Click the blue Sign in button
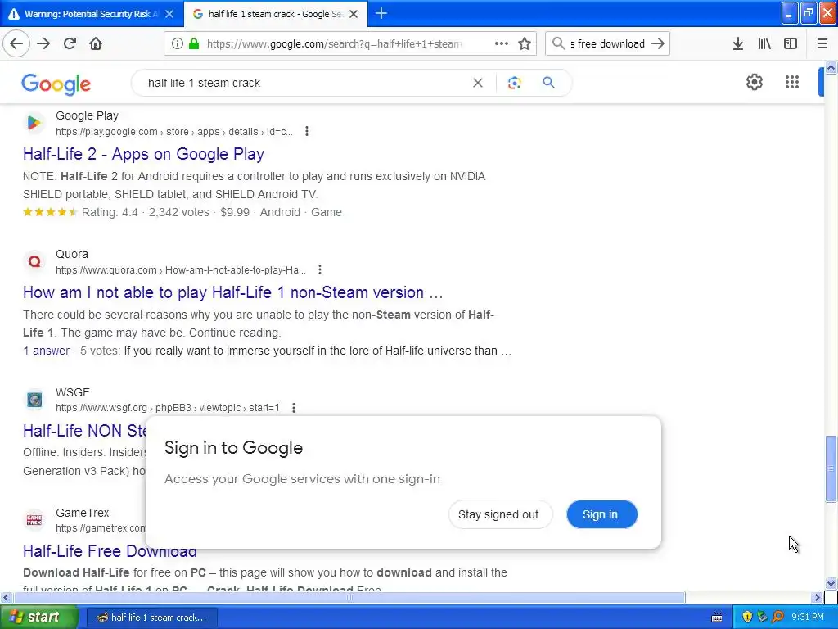Screen dimensions: 838x629 click(x=601, y=514)
